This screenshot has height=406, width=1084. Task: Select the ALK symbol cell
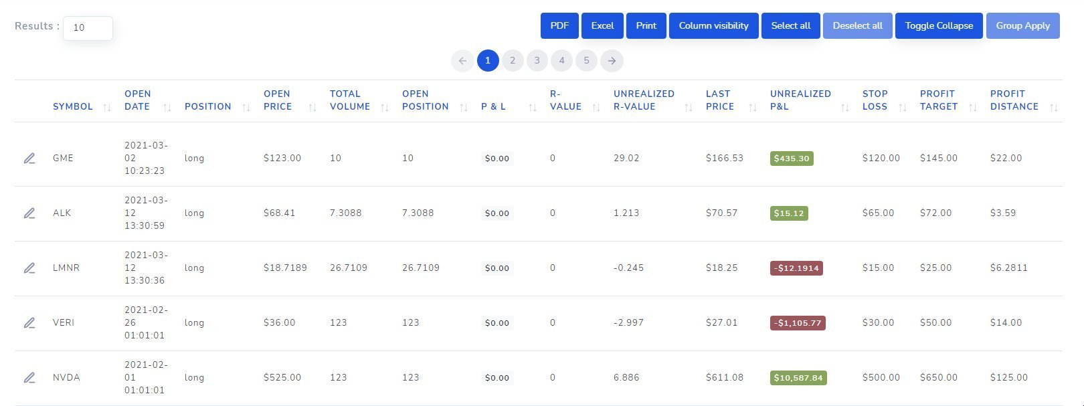pyautogui.click(x=62, y=213)
